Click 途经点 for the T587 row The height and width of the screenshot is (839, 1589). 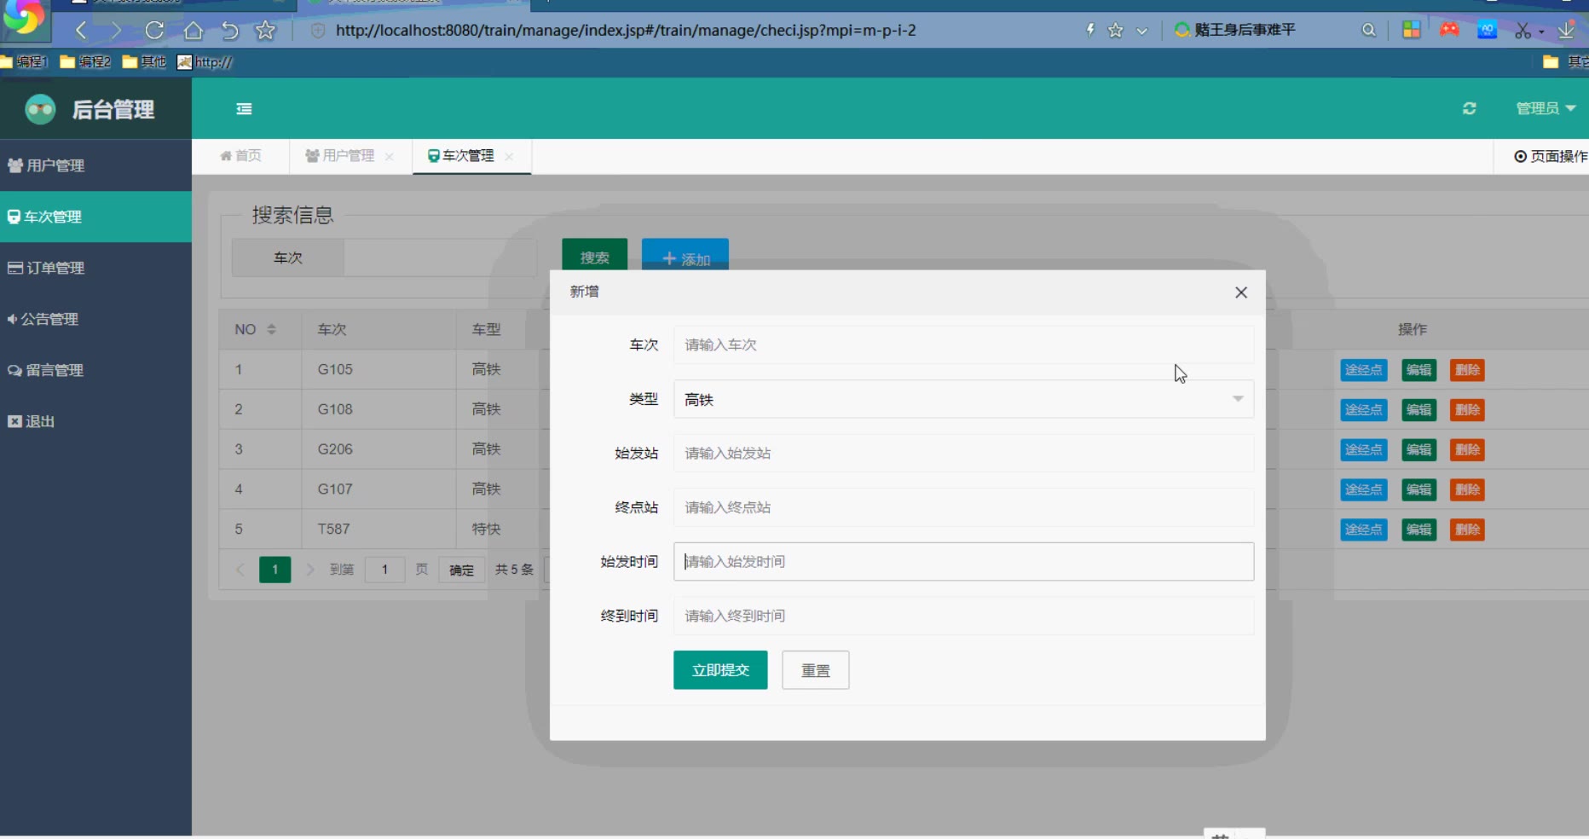click(1364, 529)
